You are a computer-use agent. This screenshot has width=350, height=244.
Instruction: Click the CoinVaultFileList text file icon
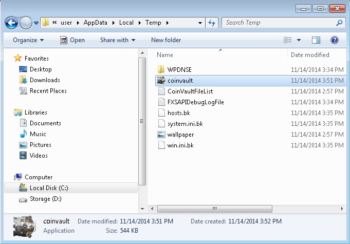161,91
